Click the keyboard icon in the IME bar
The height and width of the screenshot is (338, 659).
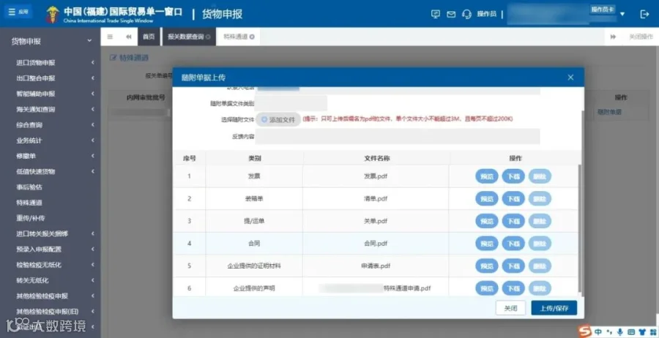pyautogui.click(x=630, y=331)
